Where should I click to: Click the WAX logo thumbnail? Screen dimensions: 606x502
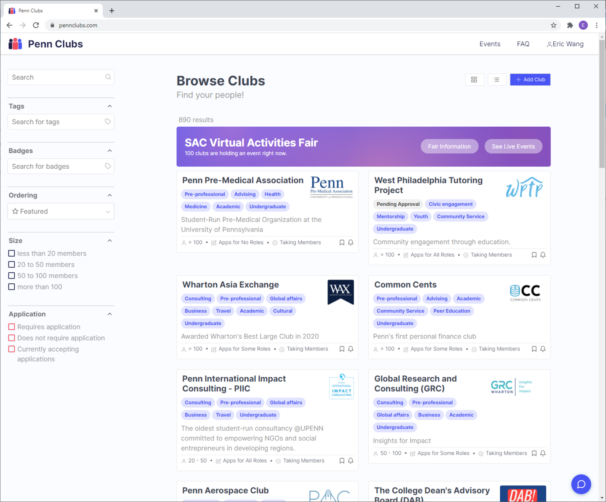coord(340,292)
